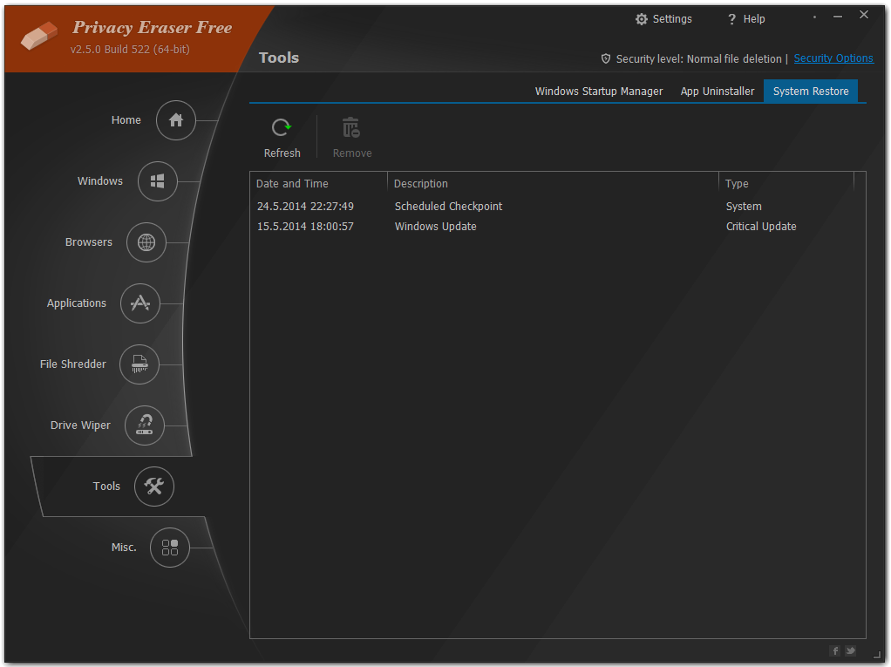Select the System Restore tab
The image size is (891, 667).
point(811,92)
